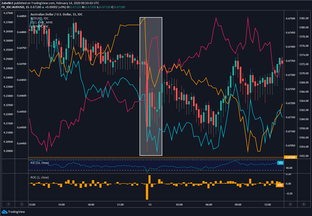Click the TradingView logo at bottom left
Viewport: 312px width, 216px height.
[x=13, y=212]
